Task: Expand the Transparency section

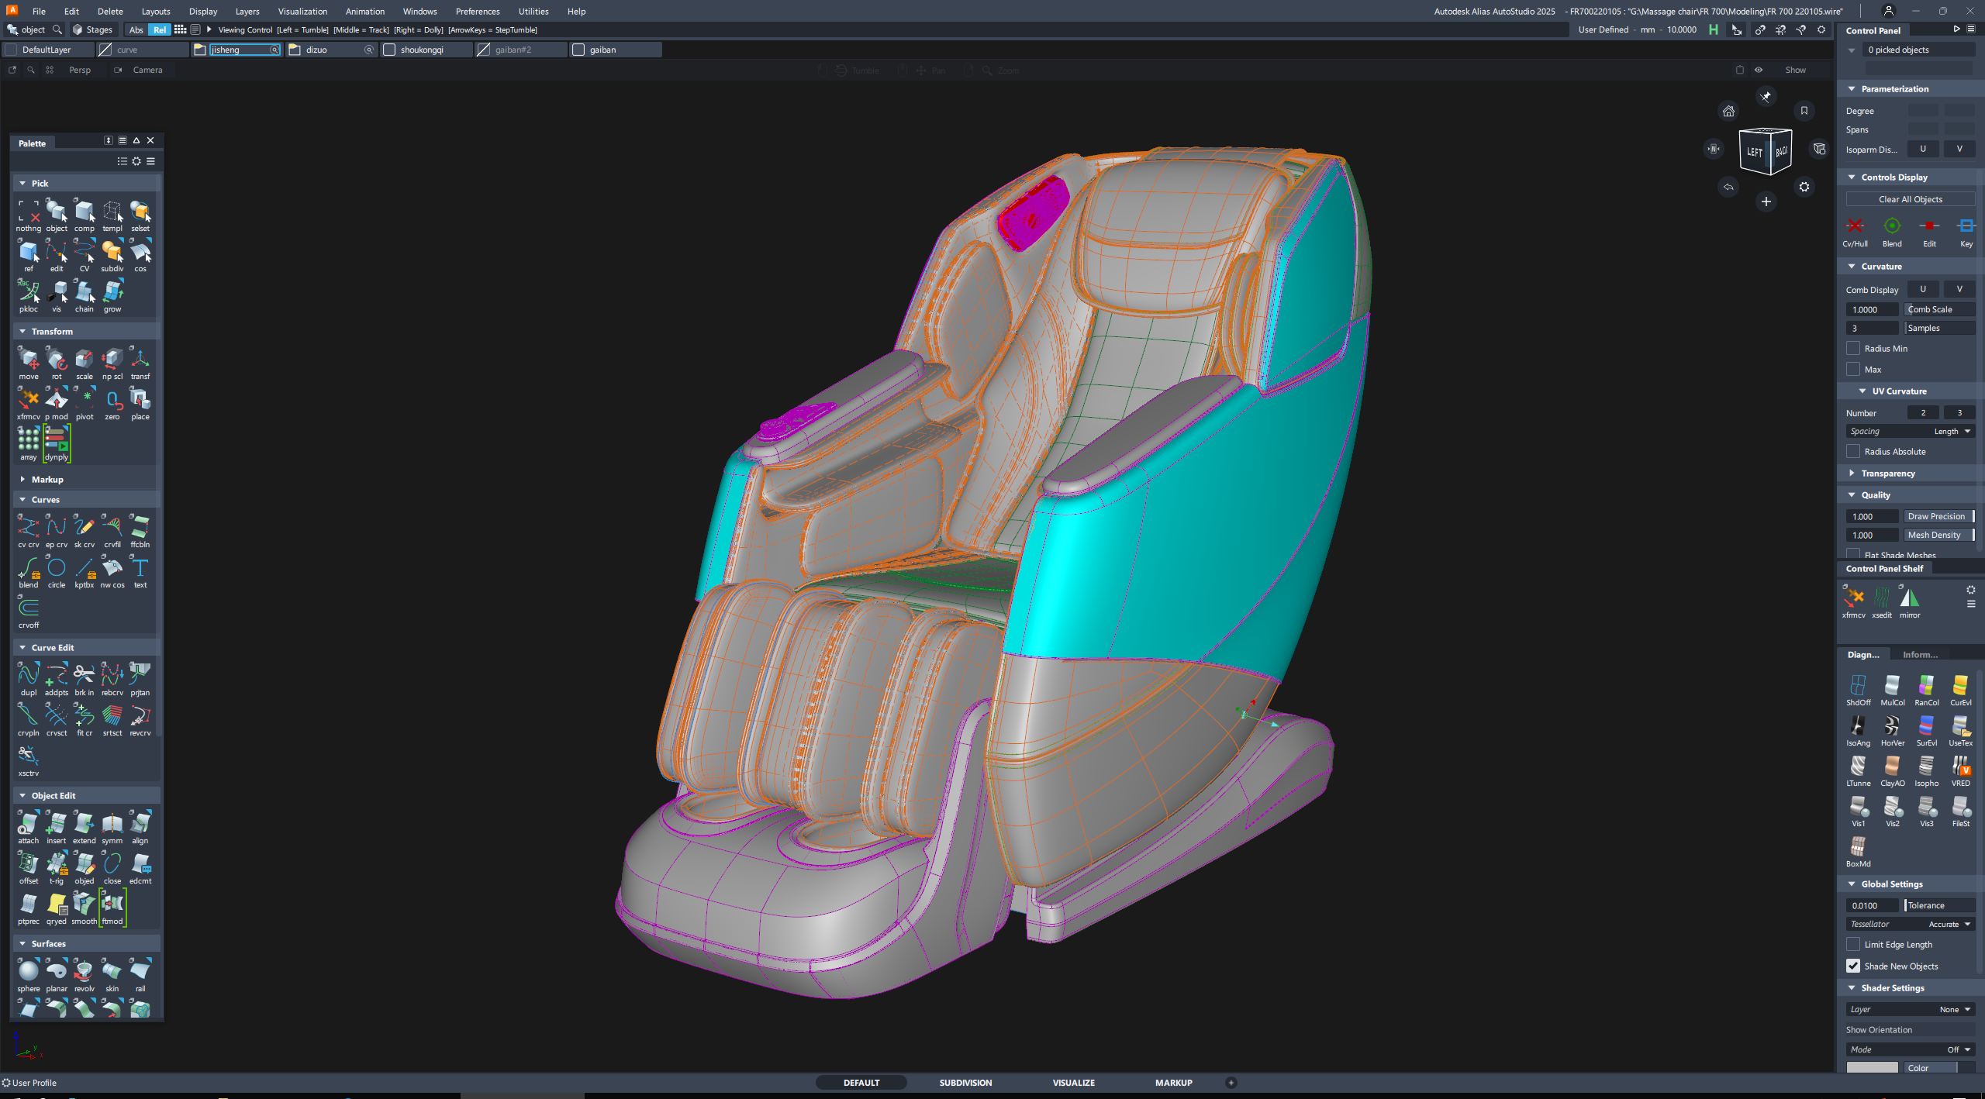Action: coord(1852,473)
